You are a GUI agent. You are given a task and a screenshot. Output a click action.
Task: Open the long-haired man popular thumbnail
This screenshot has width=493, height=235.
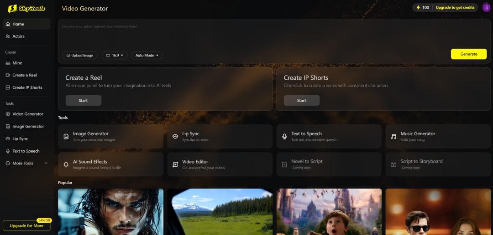110,212
